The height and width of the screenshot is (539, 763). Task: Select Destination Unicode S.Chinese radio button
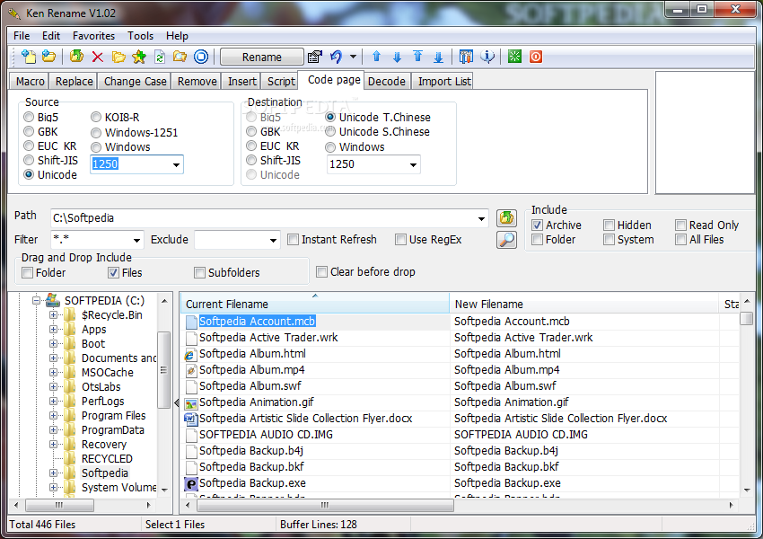[330, 132]
